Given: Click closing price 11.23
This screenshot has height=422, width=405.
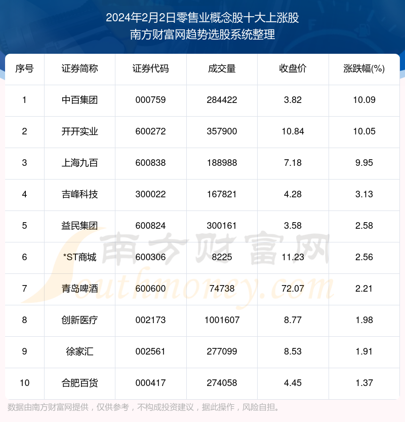Looking at the screenshot, I should pyautogui.click(x=293, y=257).
